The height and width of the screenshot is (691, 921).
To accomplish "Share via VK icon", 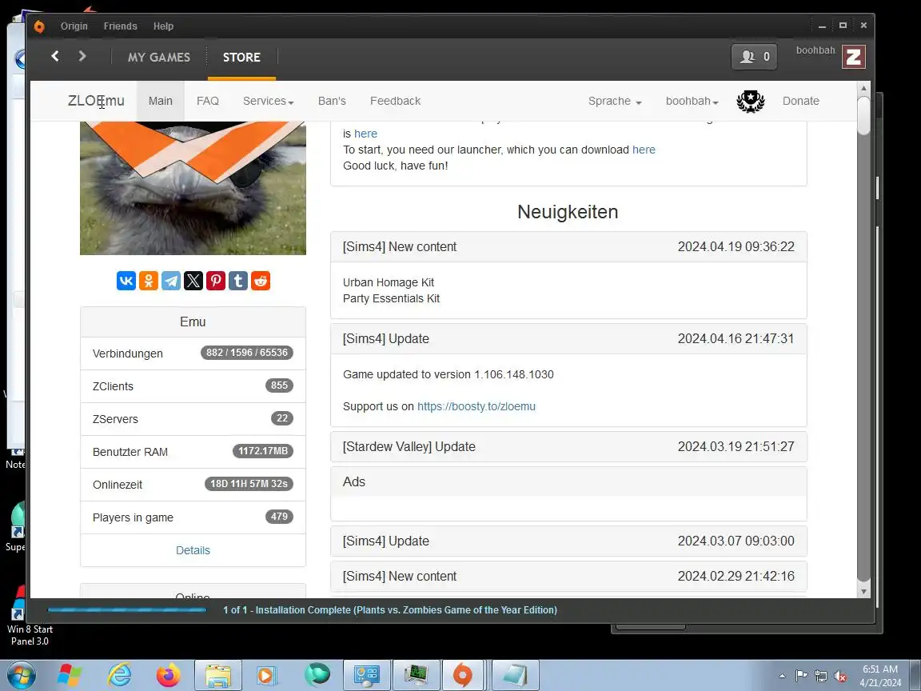I will [126, 281].
